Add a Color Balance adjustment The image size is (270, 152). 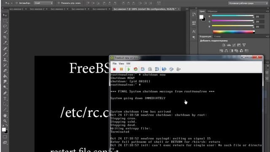(x=226, y=51)
